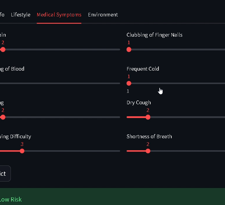Image resolution: width=225 pixels, height=205 pixels.
Task: Click the slider handle left of Dry Cough
Action: pyautogui.click(x=3, y=117)
